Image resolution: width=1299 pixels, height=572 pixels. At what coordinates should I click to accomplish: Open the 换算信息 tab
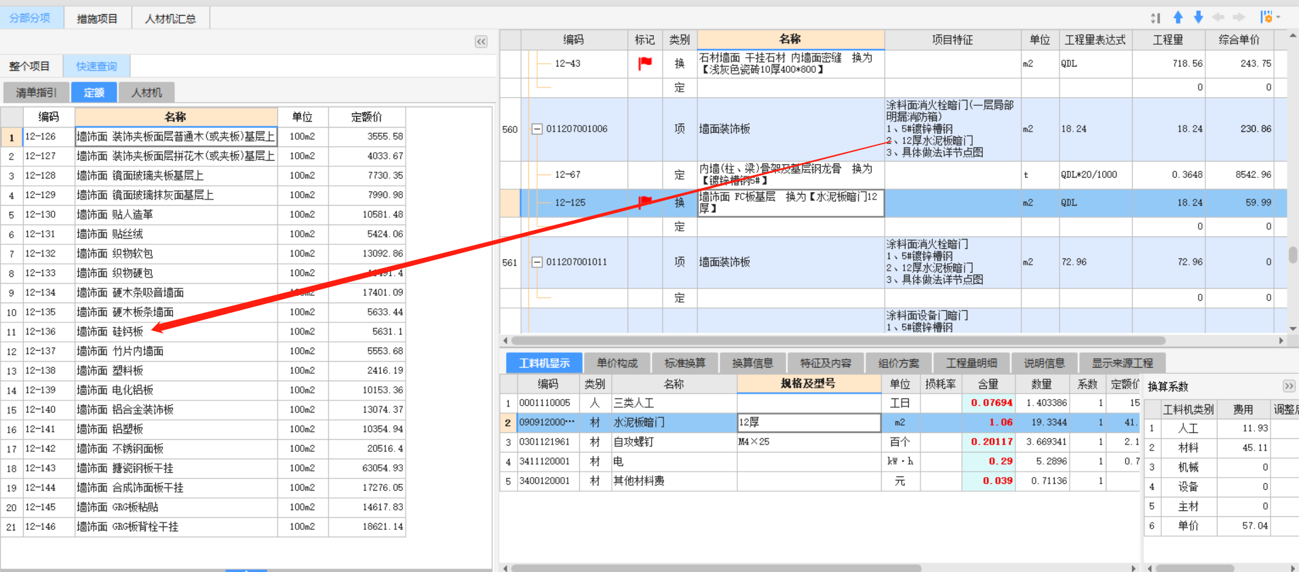[x=753, y=363]
